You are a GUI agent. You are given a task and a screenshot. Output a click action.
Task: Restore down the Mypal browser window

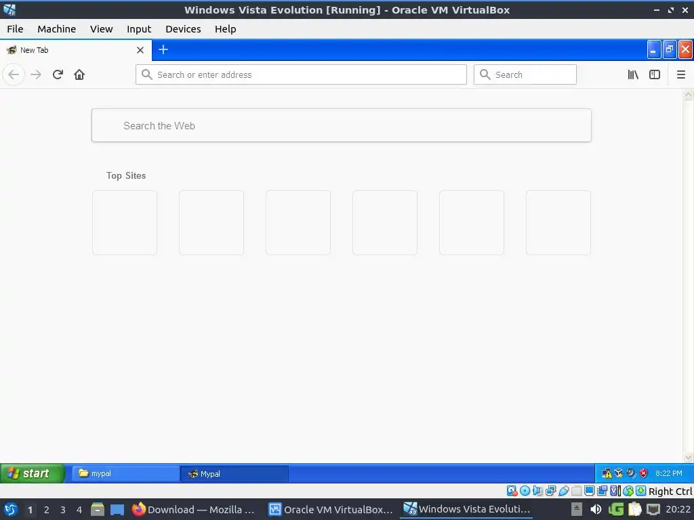pos(669,49)
